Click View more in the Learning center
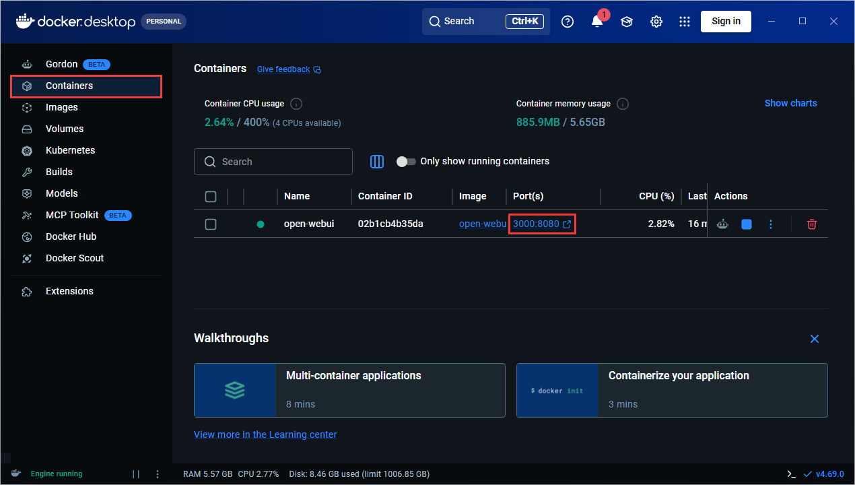The image size is (855, 485). pyautogui.click(x=265, y=434)
